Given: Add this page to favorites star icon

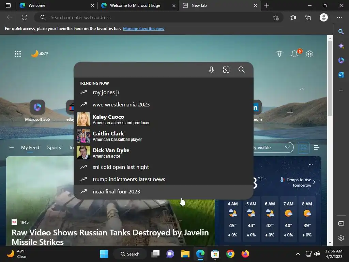Looking at the screenshot, I should [x=276, y=18].
